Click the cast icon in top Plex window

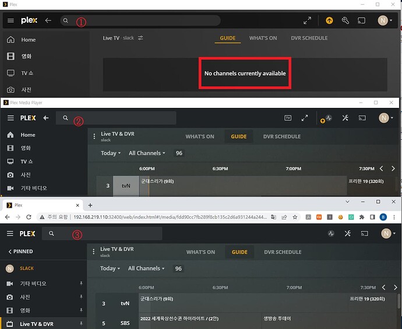(361, 20)
